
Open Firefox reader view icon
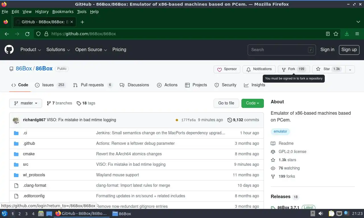(328, 34)
